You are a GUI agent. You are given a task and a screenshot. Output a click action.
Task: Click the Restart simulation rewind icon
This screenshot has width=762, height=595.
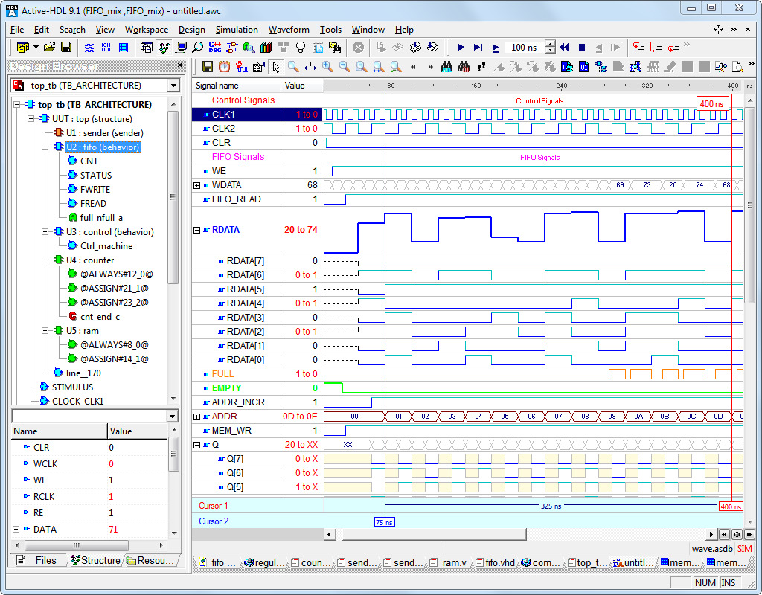(x=565, y=48)
